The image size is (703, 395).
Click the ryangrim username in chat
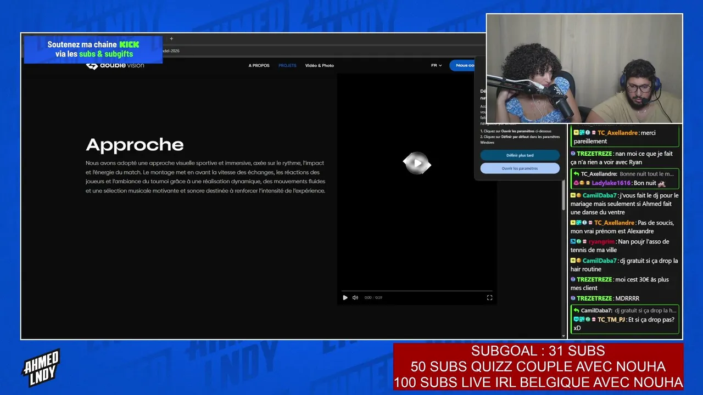[601, 241]
